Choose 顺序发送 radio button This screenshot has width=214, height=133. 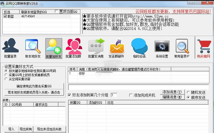tap(188, 97)
